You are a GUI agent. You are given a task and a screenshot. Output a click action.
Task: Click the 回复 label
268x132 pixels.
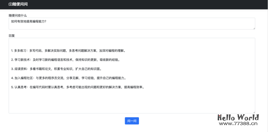12,36
